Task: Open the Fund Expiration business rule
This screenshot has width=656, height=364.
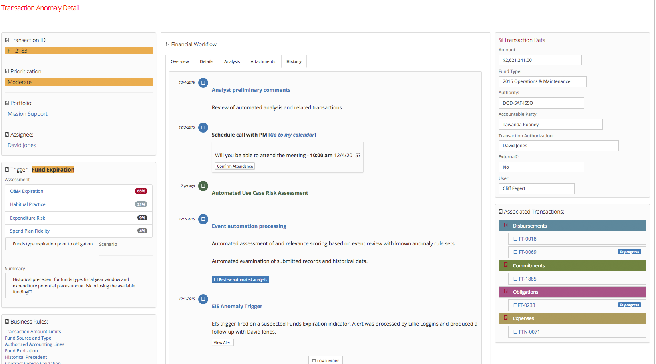Action: click(21, 351)
